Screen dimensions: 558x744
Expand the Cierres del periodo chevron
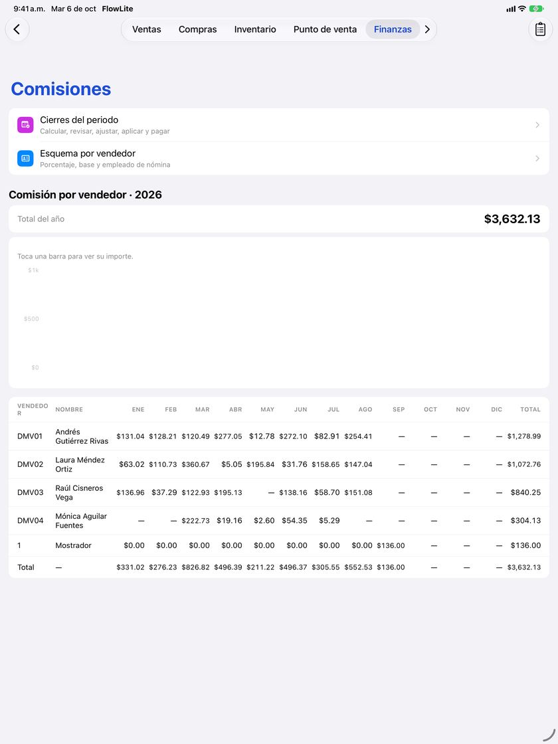537,125
